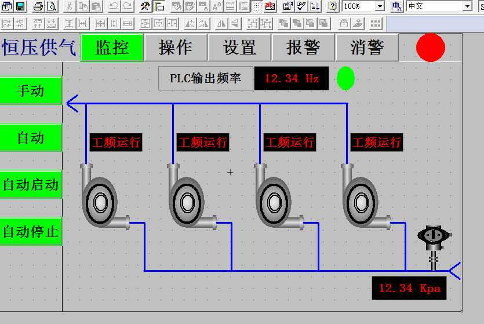Click the language switch icon beside 中文
The width and height of the screenshot is (484, 324).
coord(397,6)
